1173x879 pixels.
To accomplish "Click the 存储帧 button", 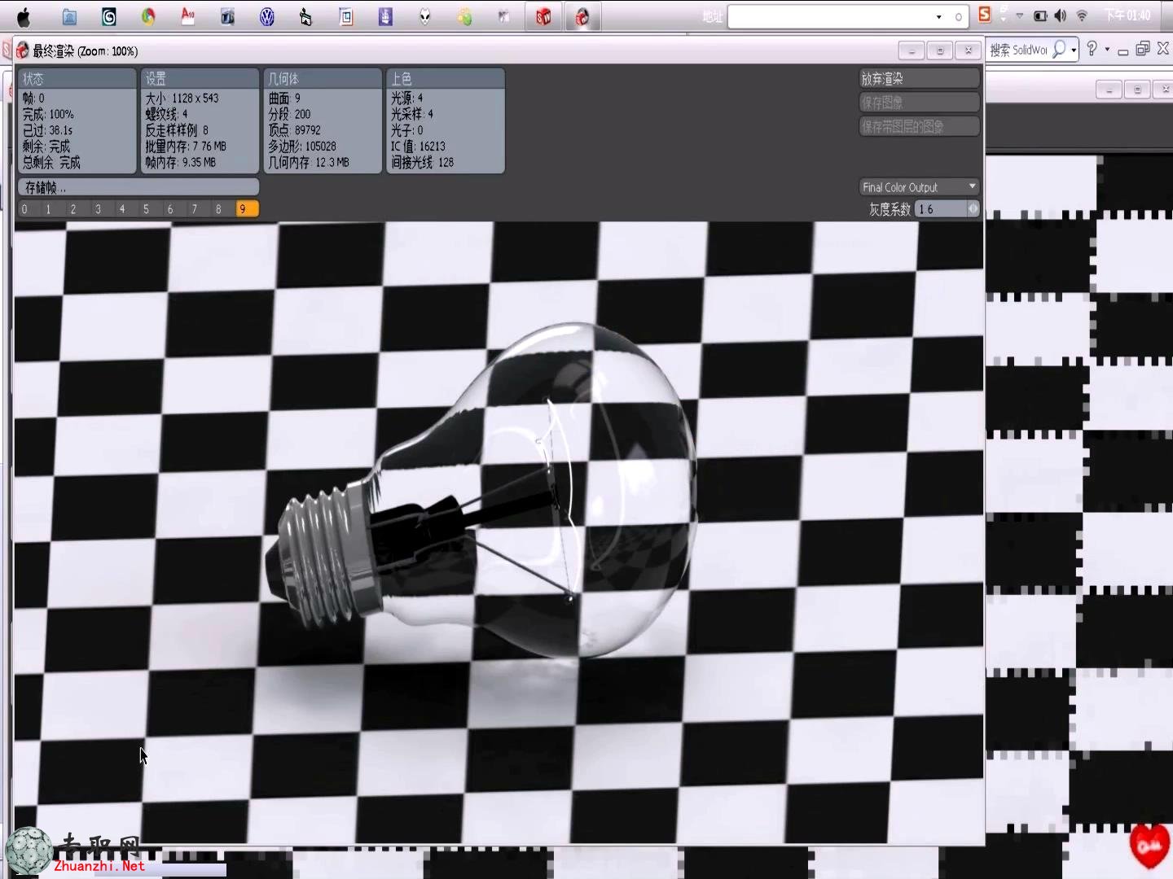I will pos(138,187).
